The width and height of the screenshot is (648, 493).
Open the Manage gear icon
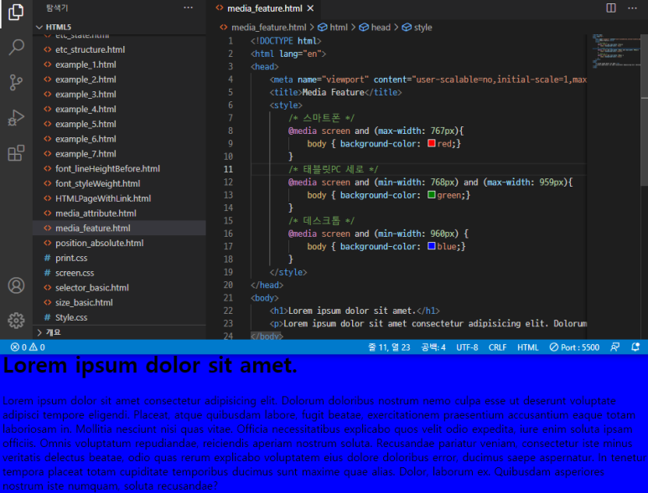pos(16,320)
